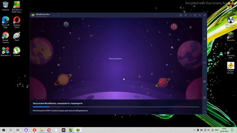The width and height of the screenshot is (237, 133).
Task: Open BlueStacks help question-mark icon
Action: 181,15
